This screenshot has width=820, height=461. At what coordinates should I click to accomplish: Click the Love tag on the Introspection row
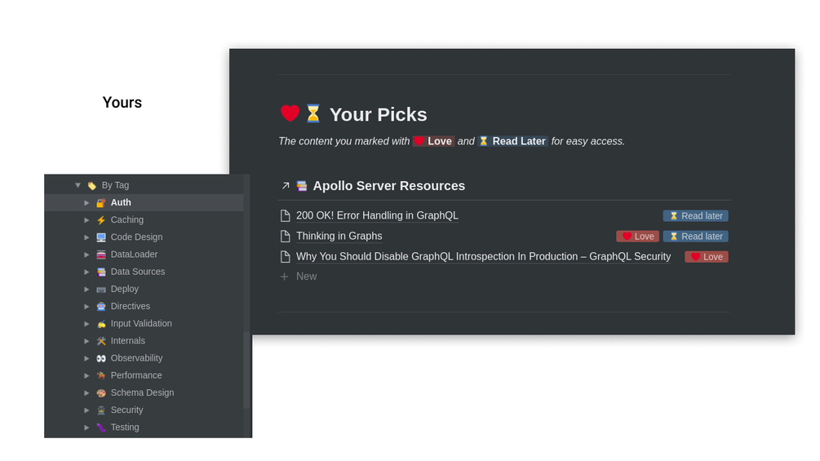click(706, 257)
